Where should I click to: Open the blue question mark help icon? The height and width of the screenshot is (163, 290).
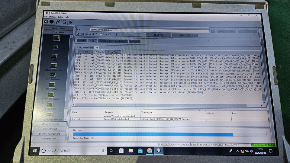click(x=71, y=22)
